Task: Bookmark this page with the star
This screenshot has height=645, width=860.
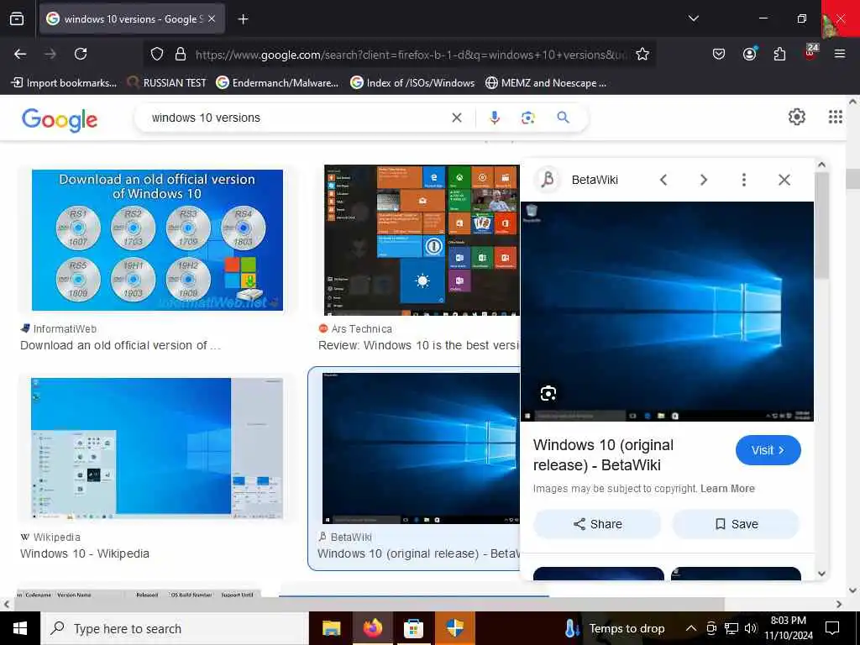Action: (642, 54)
